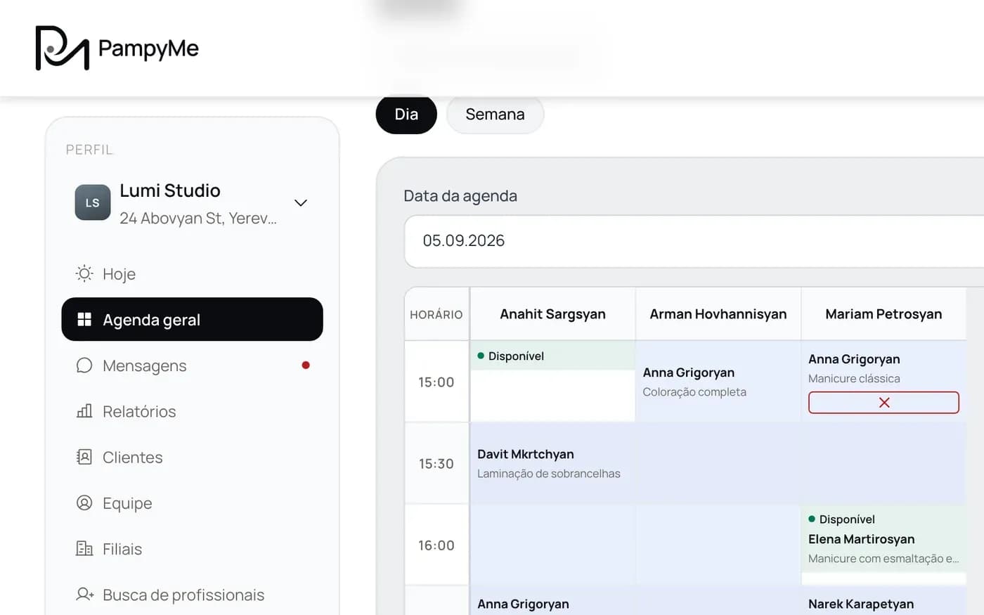Open Equipe in the sidebar
The width and height of the screenshot is (984, 615).
pos(192,503)
